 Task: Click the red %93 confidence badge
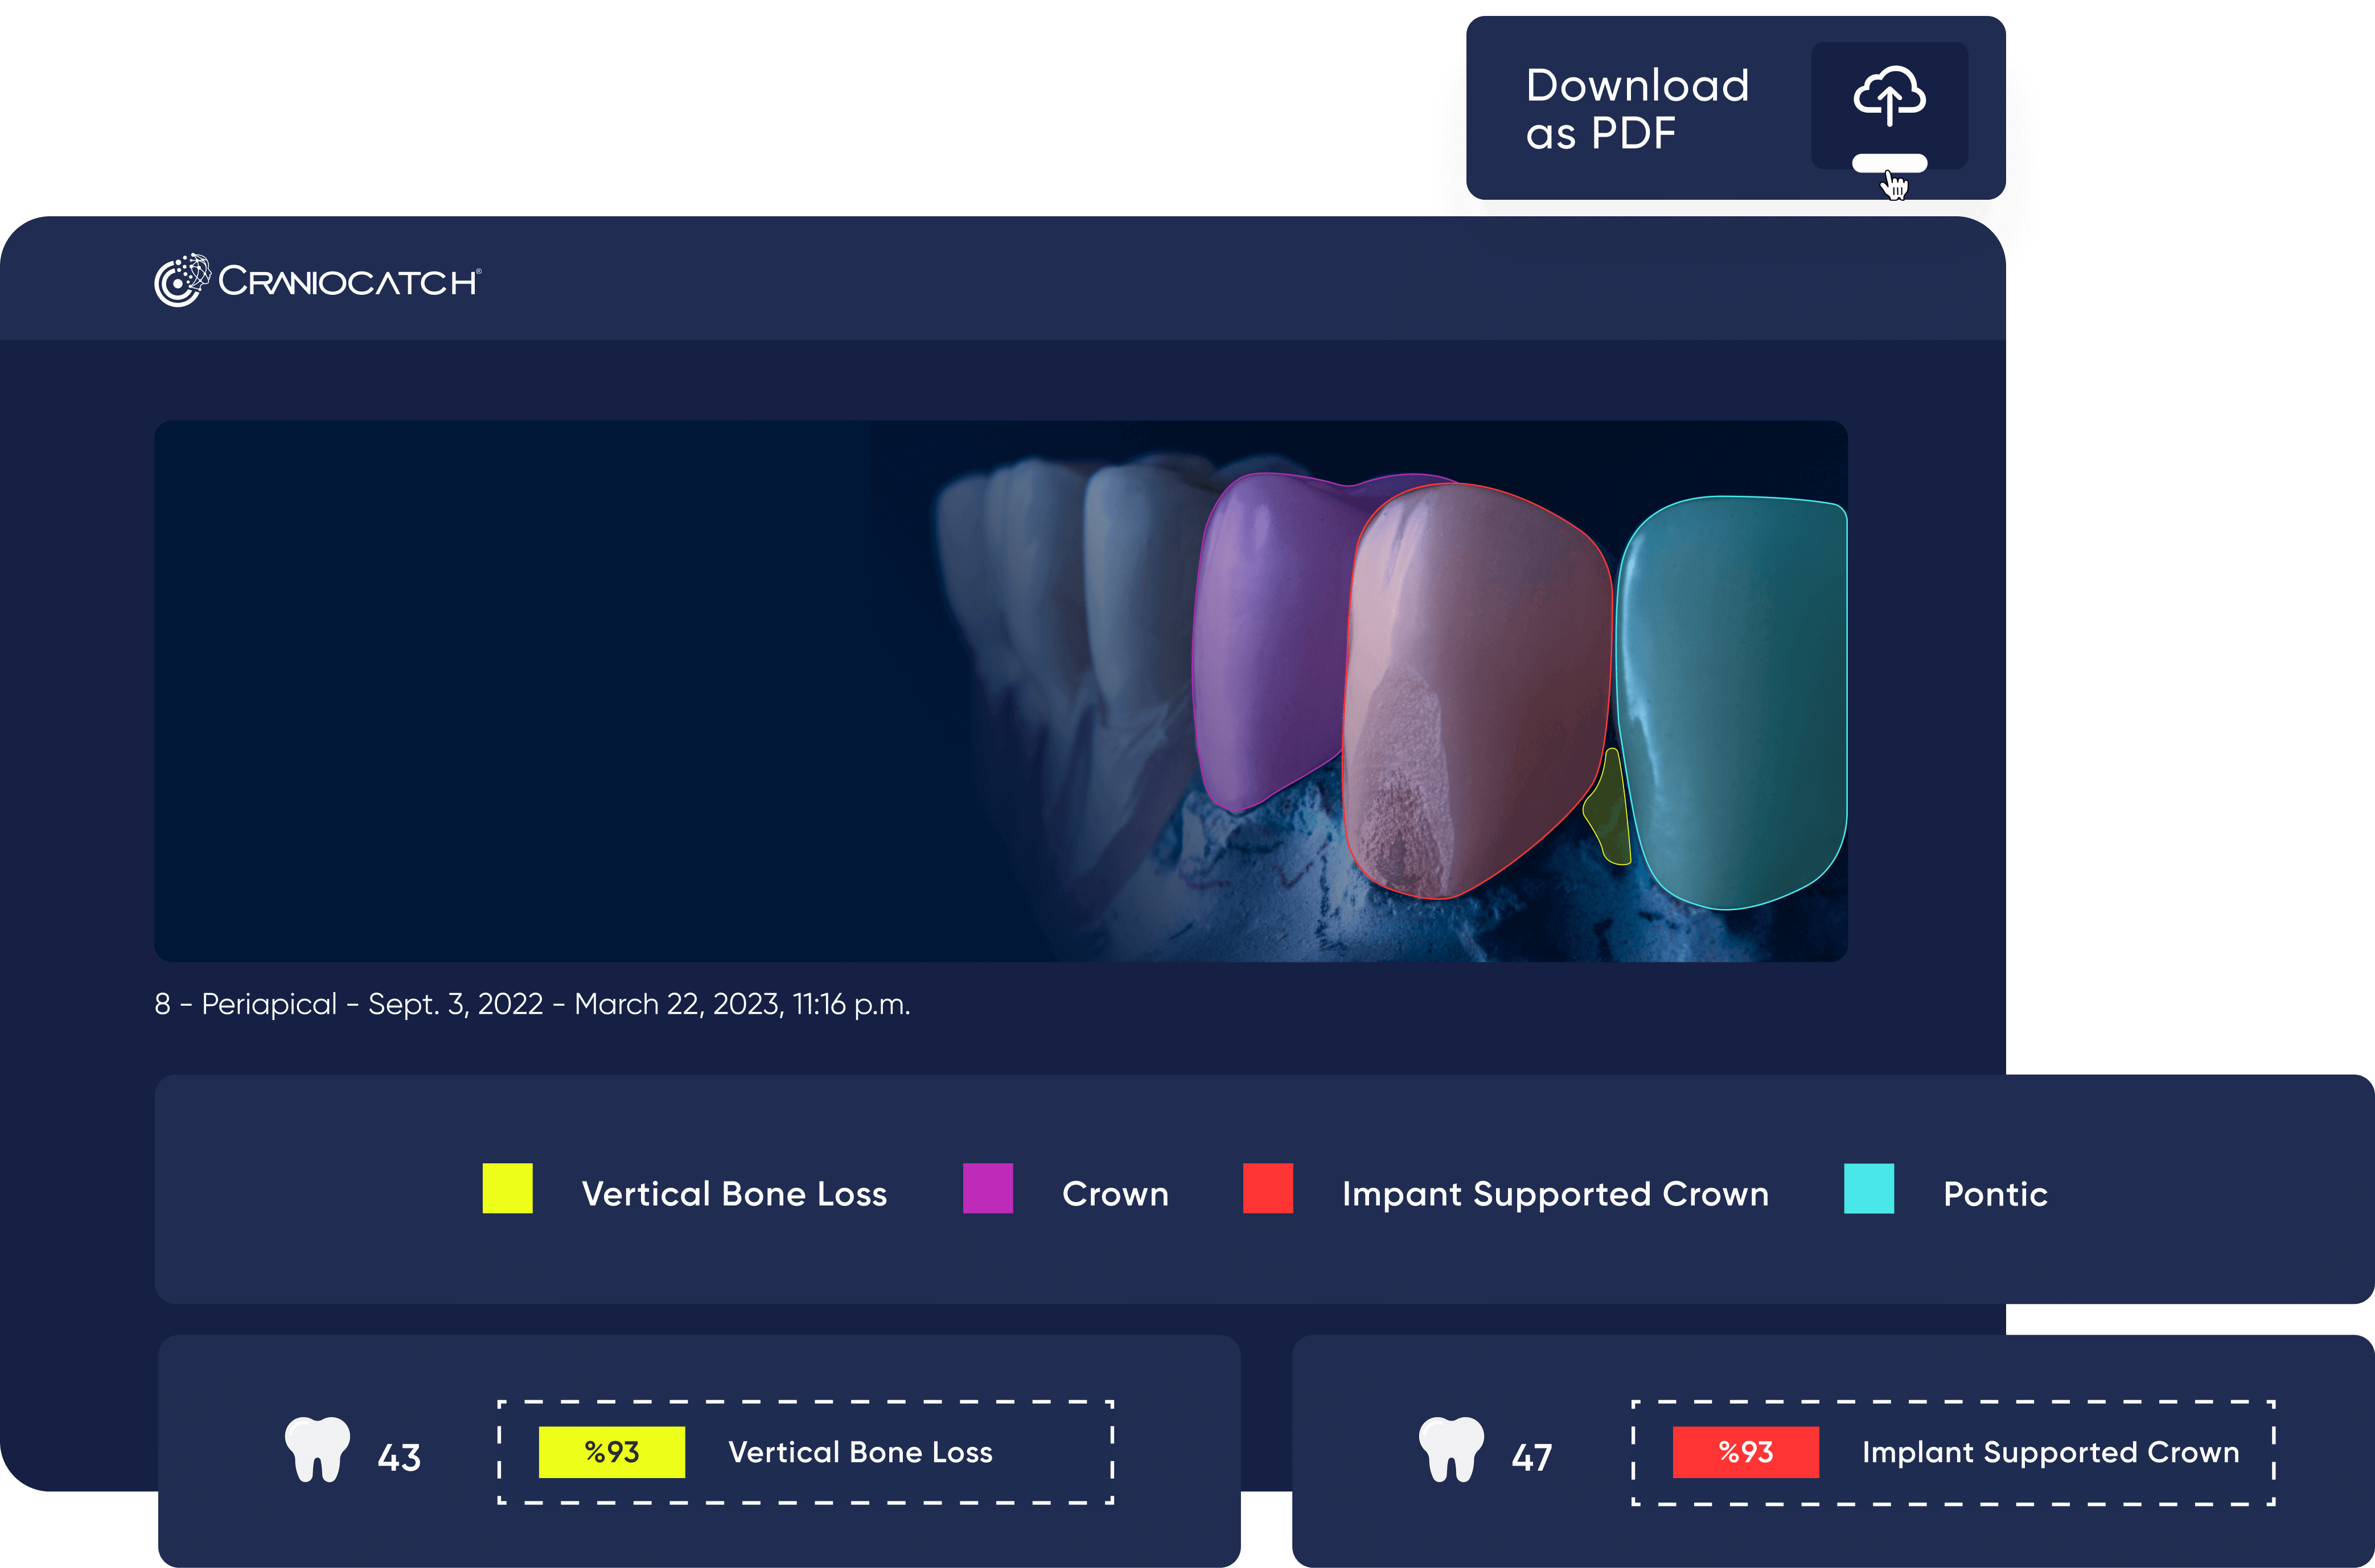[1745, 1452]
